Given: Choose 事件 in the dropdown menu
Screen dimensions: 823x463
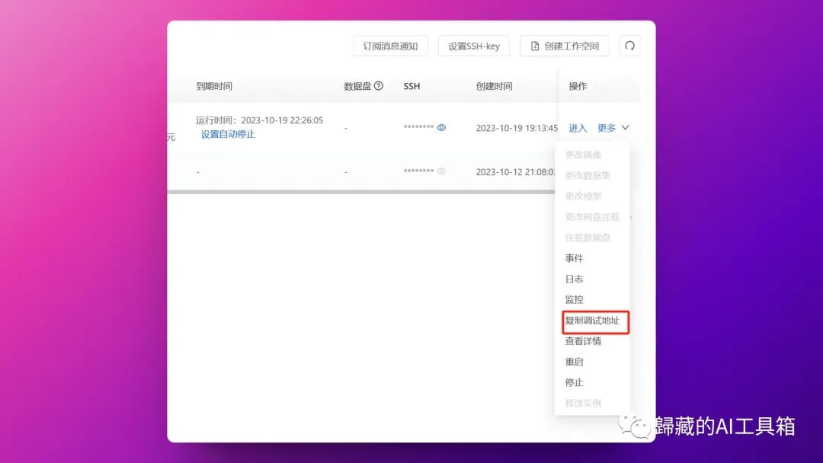Looking at the screenshot, I should [x=575, y=258].
